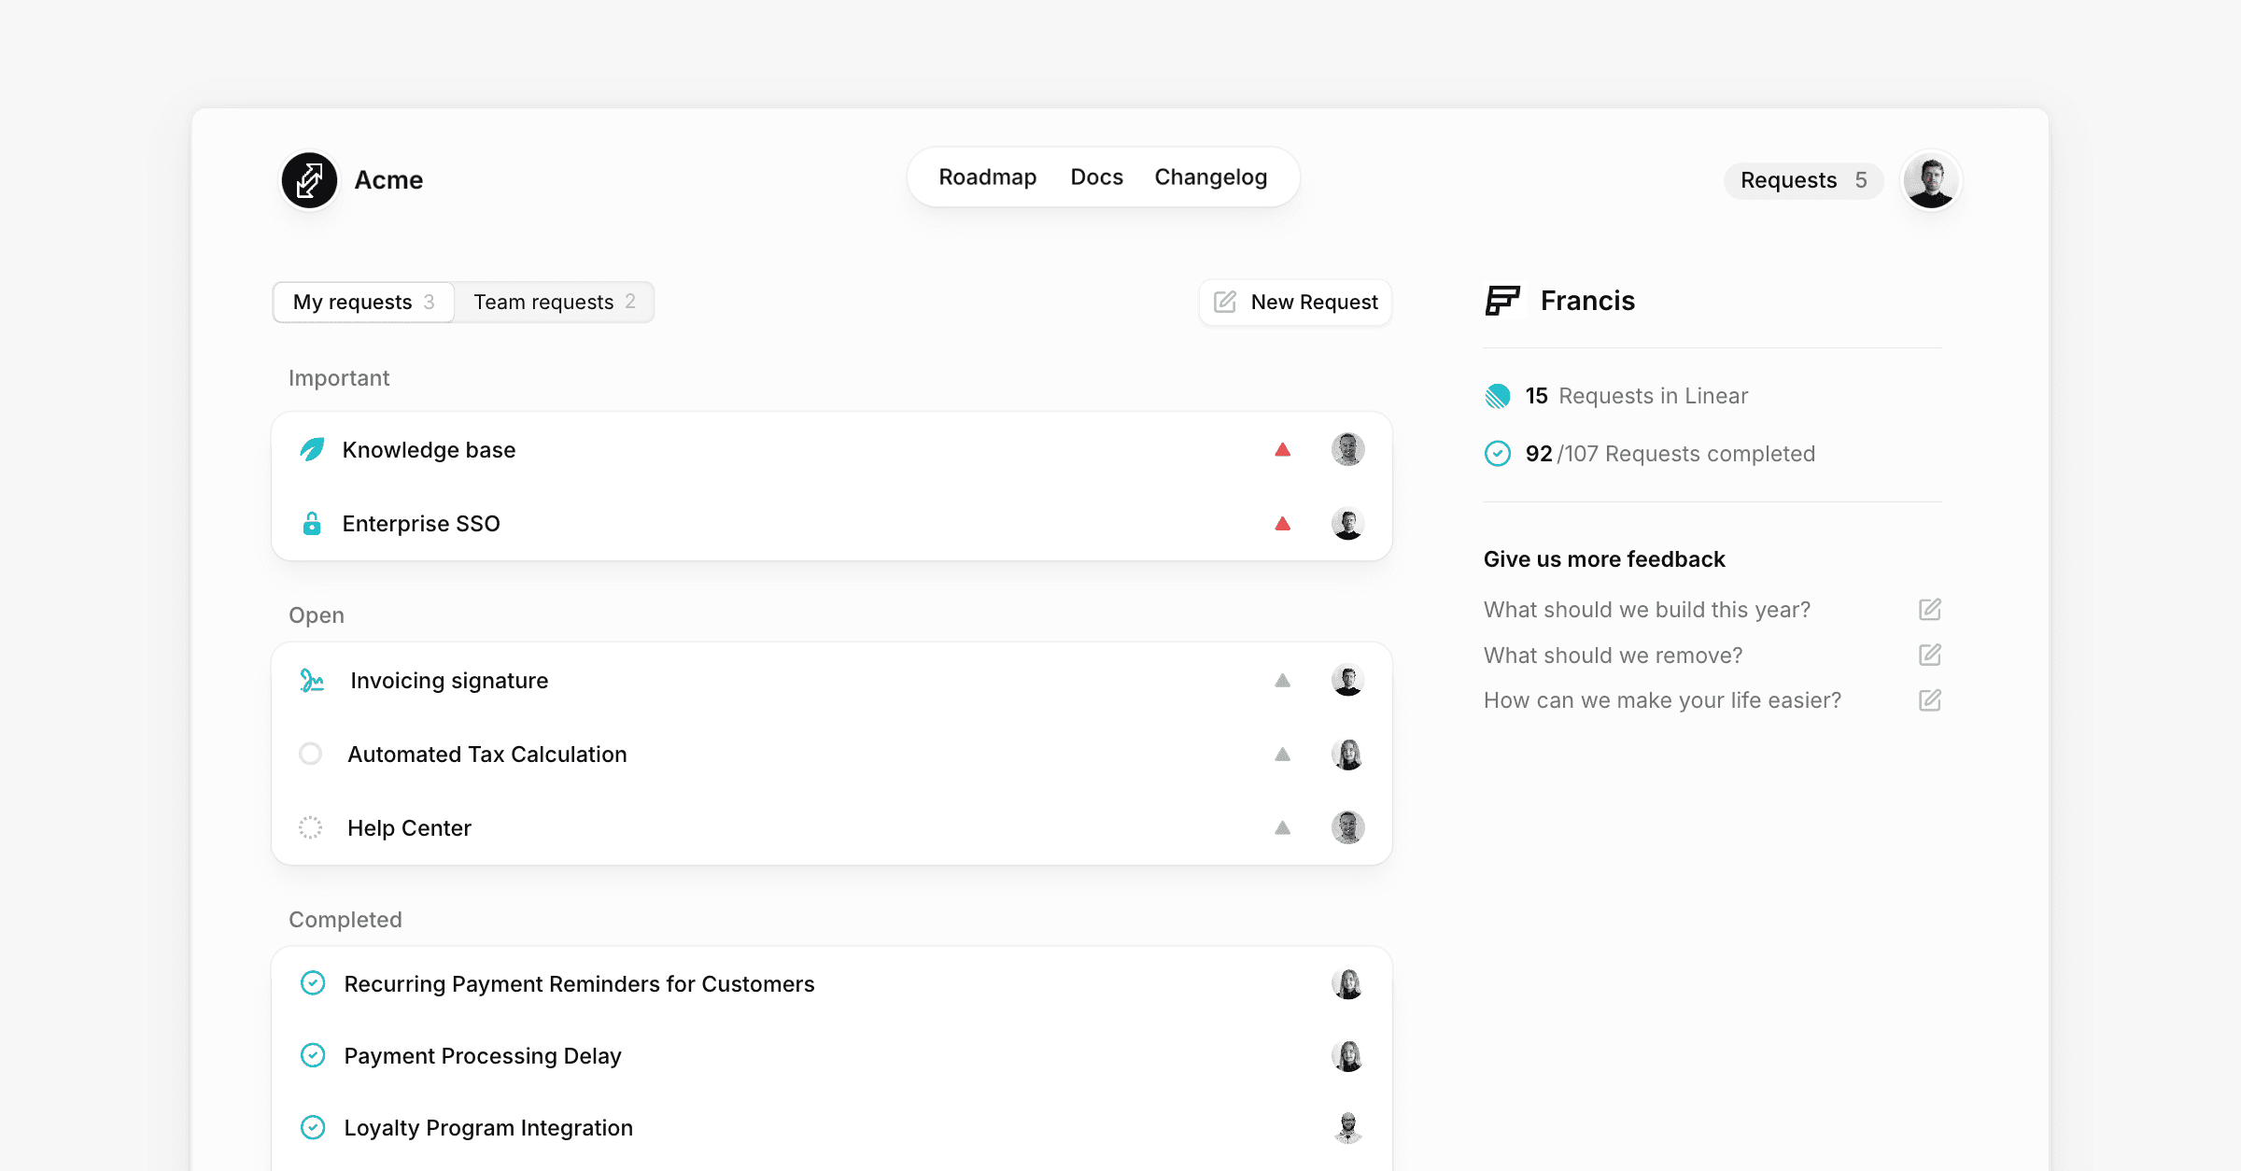Viewport: 2241px width, 1171px height.
Task: Open the user profile avatar menu
Action: click(x=1930, y=180)
